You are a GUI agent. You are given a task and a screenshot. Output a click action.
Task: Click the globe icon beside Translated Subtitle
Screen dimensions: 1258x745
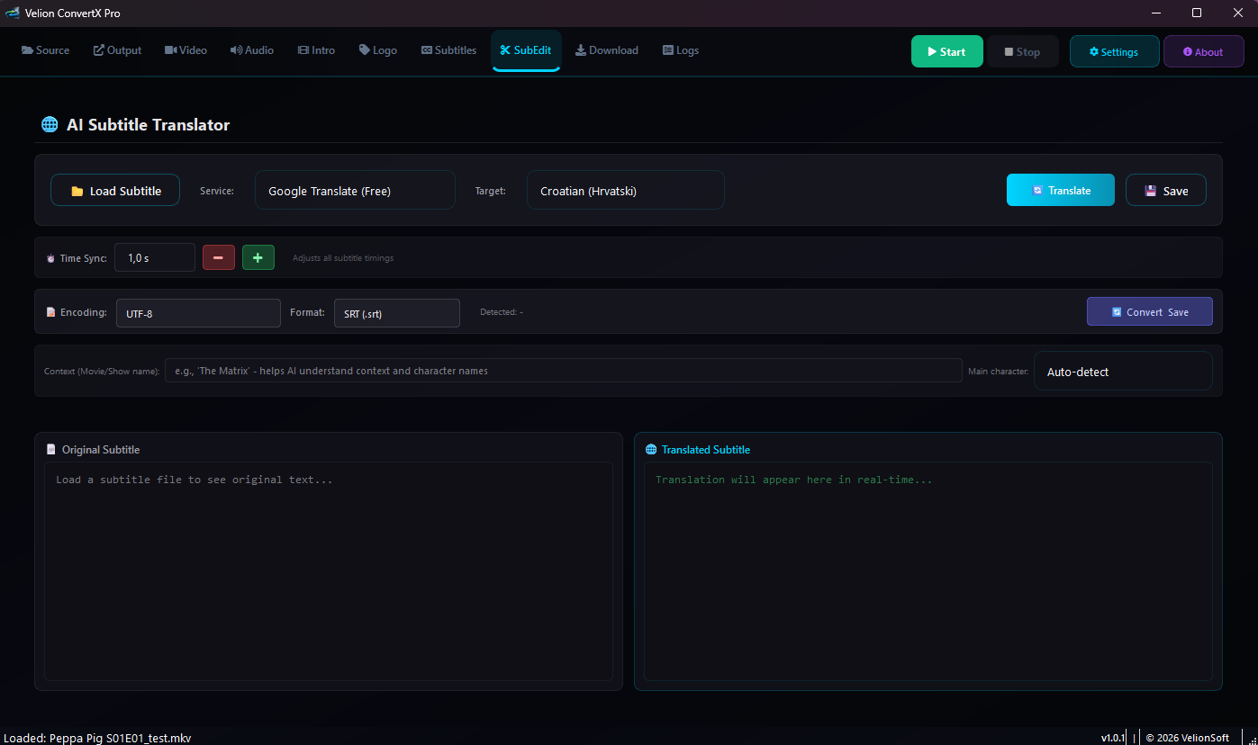651,449
